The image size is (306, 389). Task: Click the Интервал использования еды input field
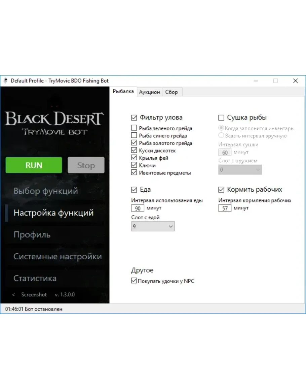tap(138, 208)
